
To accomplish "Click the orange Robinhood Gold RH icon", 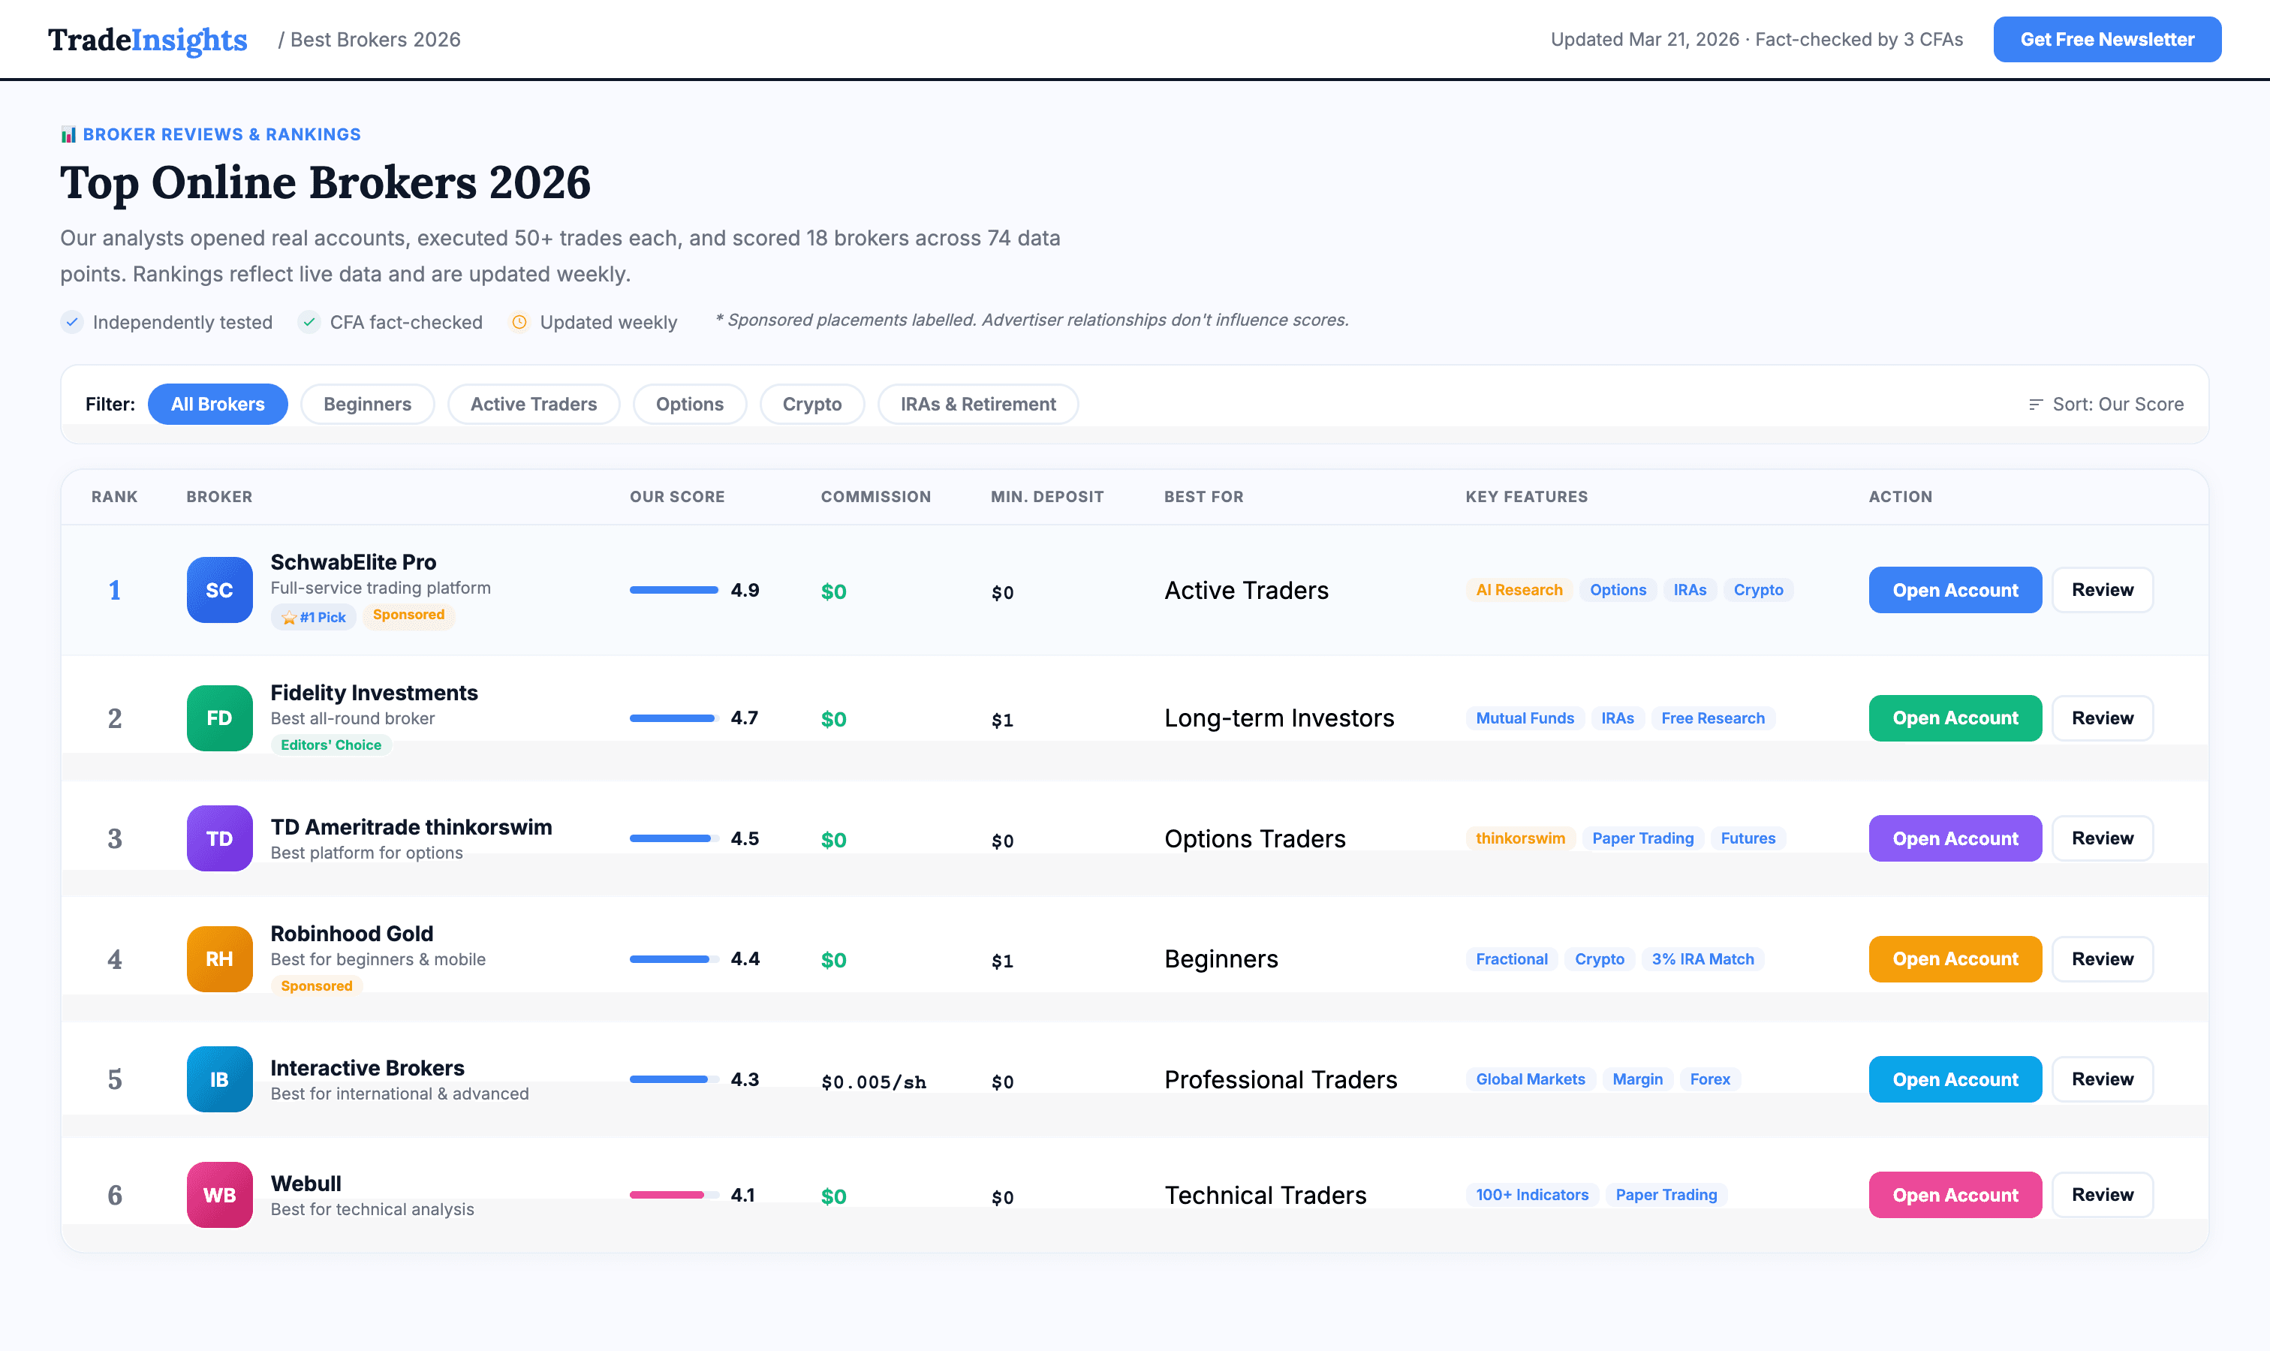I will click(x=218, y=958).
